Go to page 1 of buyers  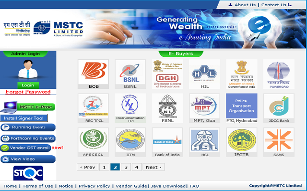pyautogui.click(x=105, y=167)
